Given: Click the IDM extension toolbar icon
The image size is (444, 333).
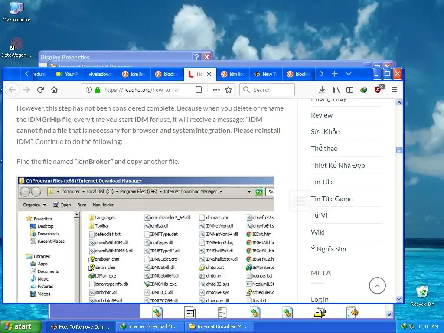Looking at the screenshot, I should (x=364, y=90).
